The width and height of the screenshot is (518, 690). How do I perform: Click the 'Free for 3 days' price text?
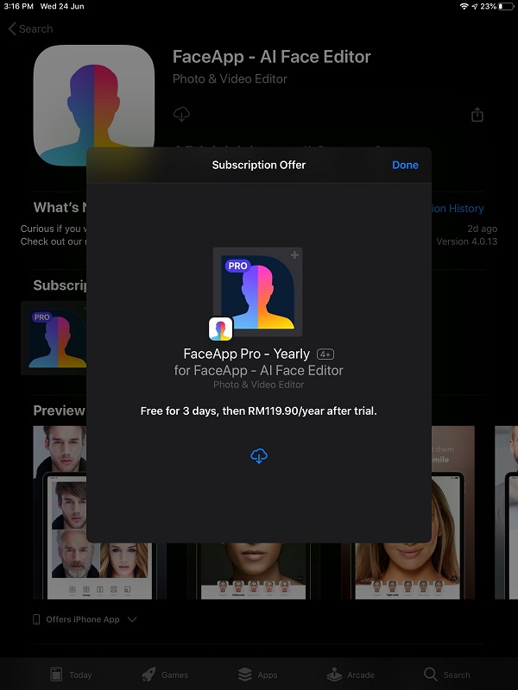tap(258, 411)
